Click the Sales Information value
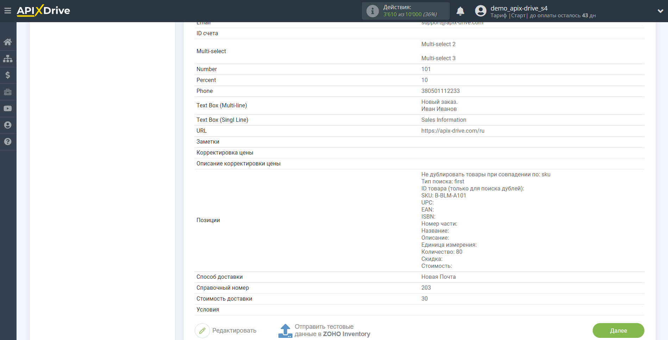The height and width of the screenshot is (340, 668). coord(443,120)
